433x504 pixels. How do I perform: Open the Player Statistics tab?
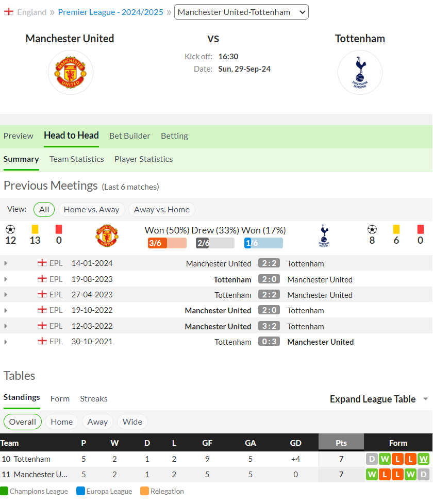(143, 159)
